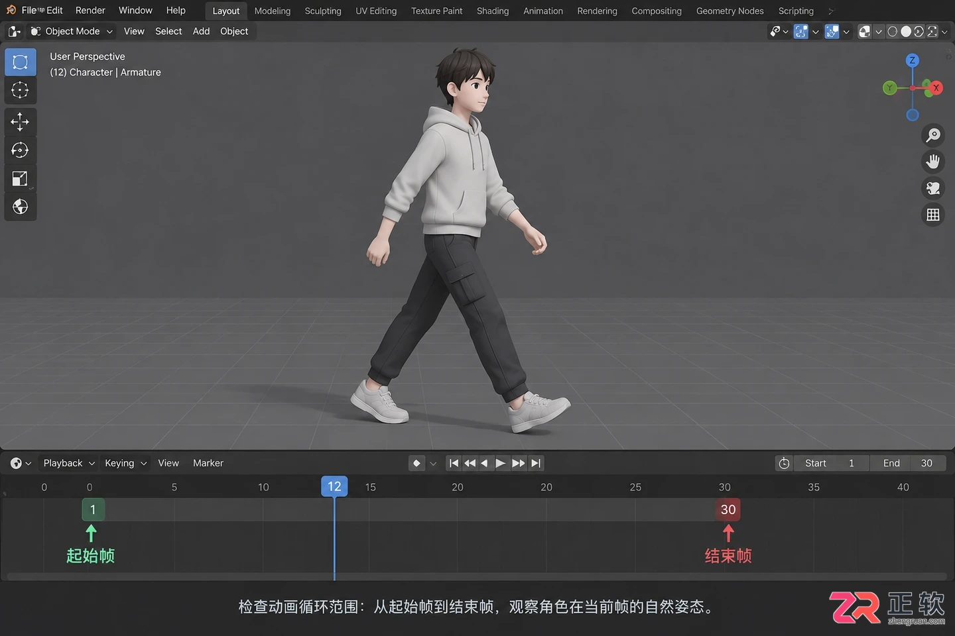
Task: Open the timeline editor type dropdown
Action: click(x=21, y=463)
